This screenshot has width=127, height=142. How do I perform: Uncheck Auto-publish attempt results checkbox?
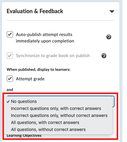point(10,35)
